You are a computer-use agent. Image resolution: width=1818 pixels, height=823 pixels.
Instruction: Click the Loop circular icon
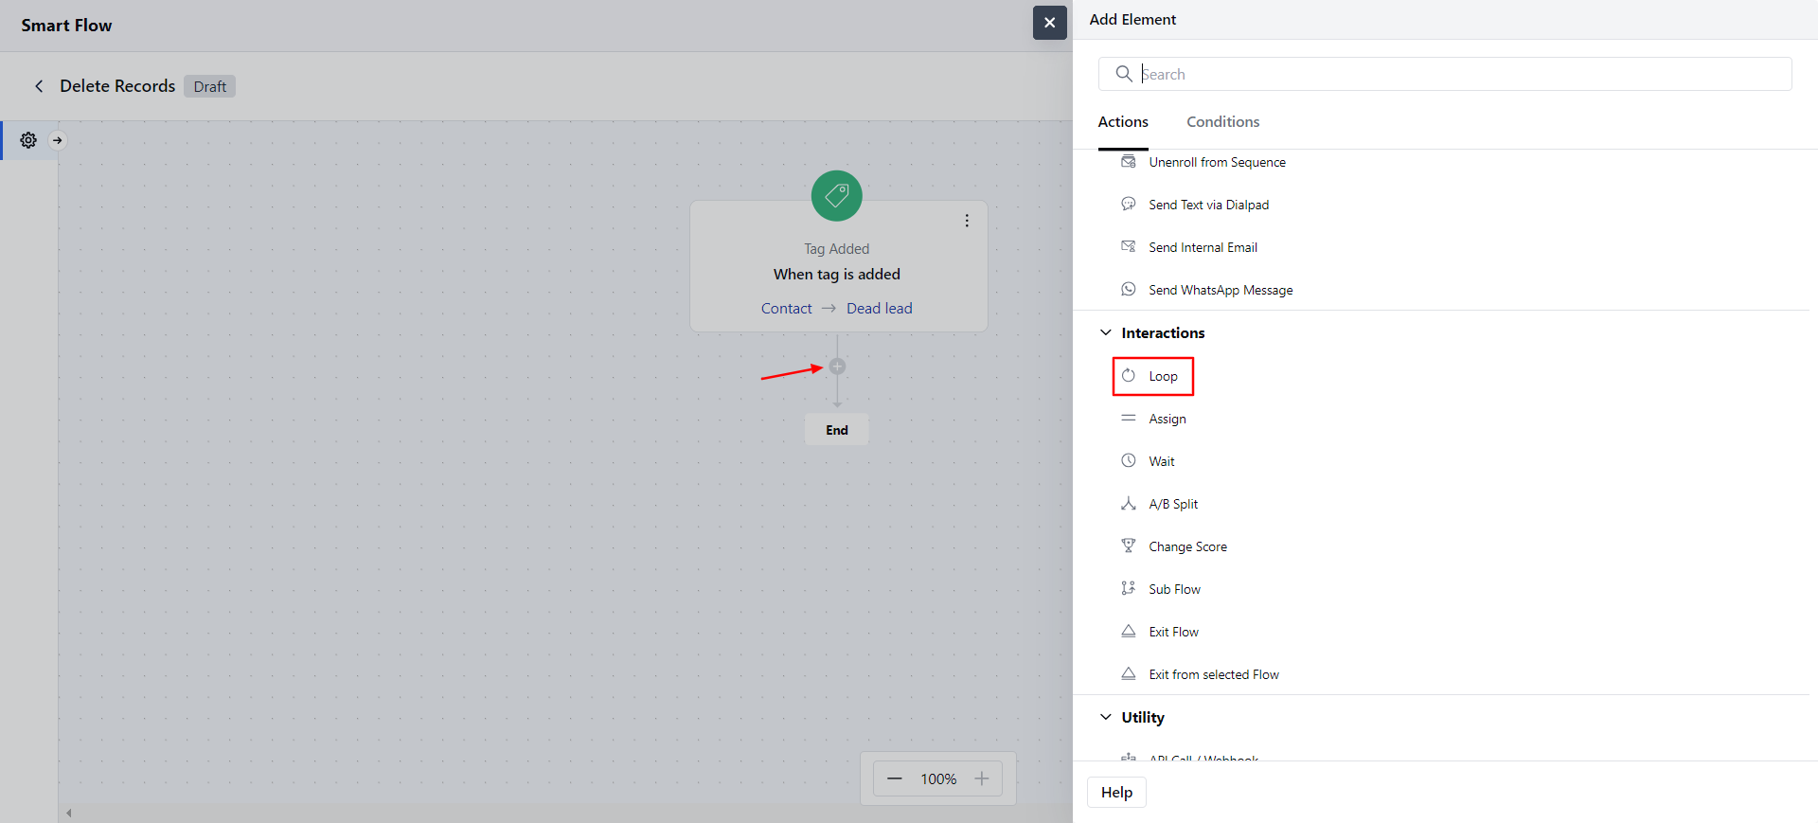tap(1129, 376)
